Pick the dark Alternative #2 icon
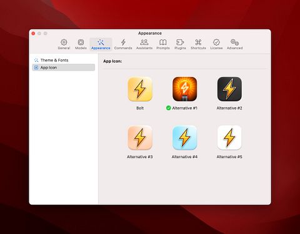Viewport: 300px width, 234px height. point(229,89)
